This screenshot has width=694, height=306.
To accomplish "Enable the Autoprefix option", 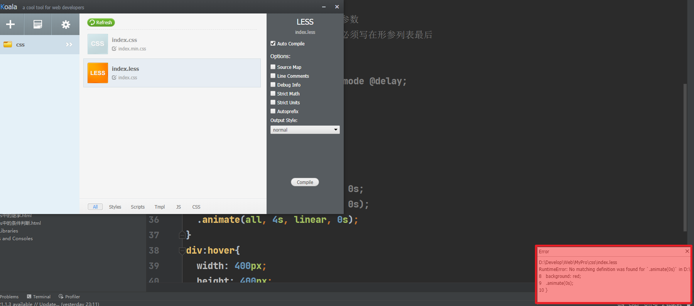I will click(x=273, y=111).
